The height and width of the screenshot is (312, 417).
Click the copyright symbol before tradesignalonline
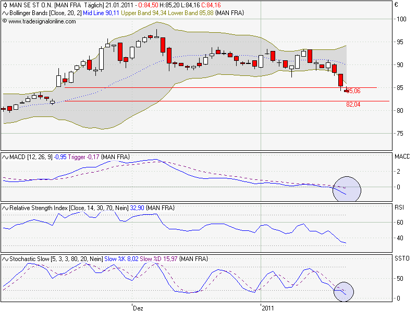pos(5,21)
